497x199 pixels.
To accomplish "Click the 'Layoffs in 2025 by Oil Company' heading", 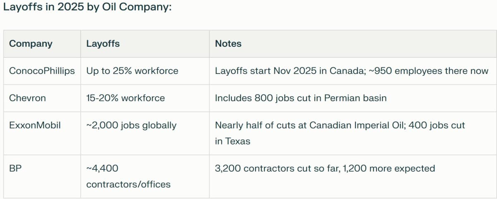I will click(87, 8).
